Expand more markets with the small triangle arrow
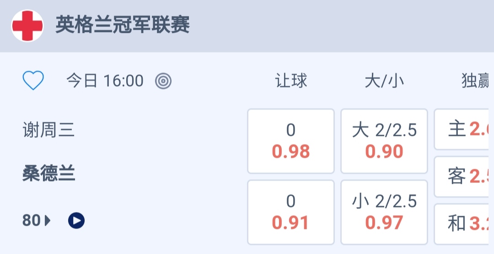 pos(48,221)
